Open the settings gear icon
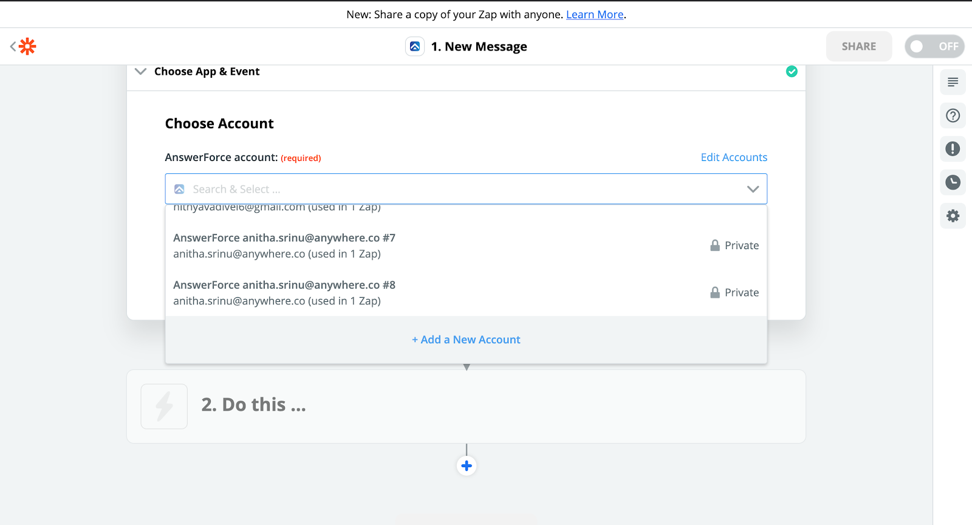The width and height of the screenshot is (972, 525). (x=953, y=216)
